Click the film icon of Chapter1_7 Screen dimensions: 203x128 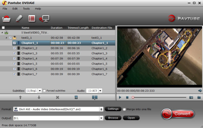(x=19, y=74)
